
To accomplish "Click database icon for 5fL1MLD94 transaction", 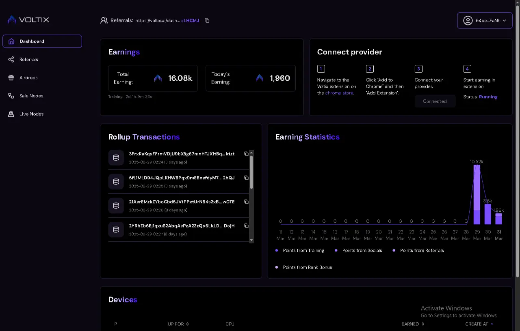I will [x=116, y=181].
